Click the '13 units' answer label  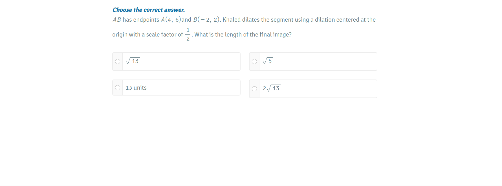click(136, 88)
